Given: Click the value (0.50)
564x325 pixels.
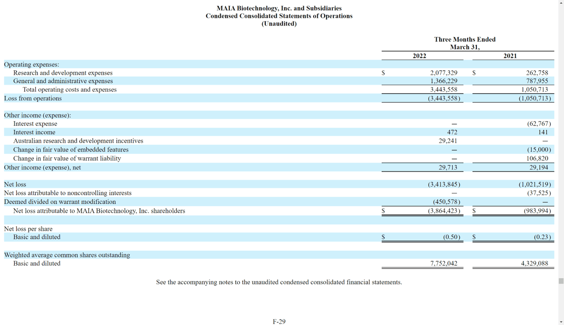Looking at the screenshot, I should (452, 237).
